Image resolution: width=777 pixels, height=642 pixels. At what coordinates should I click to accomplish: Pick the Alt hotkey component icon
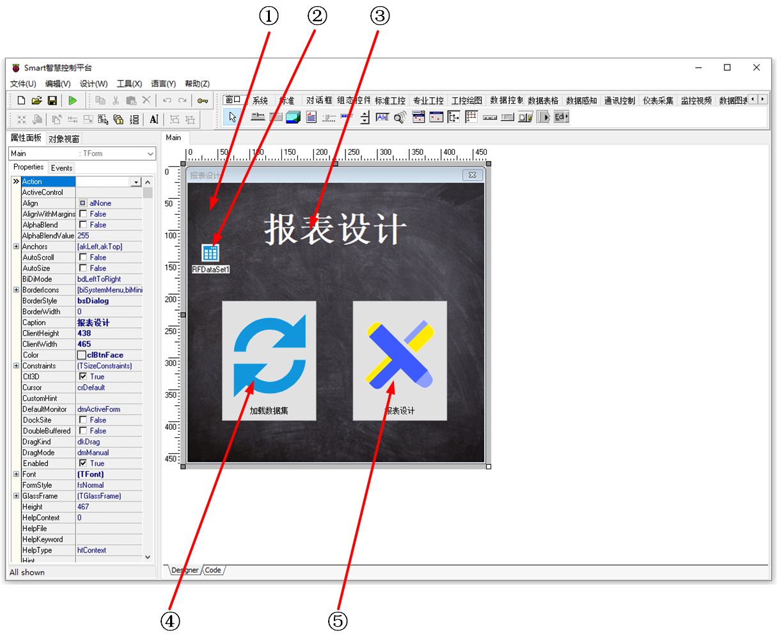click(382, 117)
